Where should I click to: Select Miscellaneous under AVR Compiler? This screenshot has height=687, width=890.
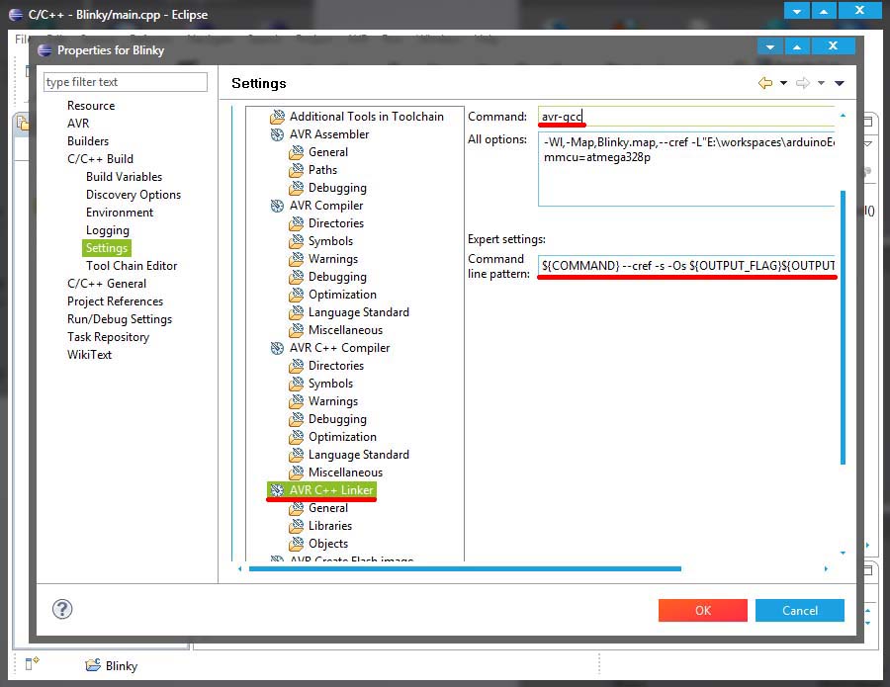pos(346,330)
